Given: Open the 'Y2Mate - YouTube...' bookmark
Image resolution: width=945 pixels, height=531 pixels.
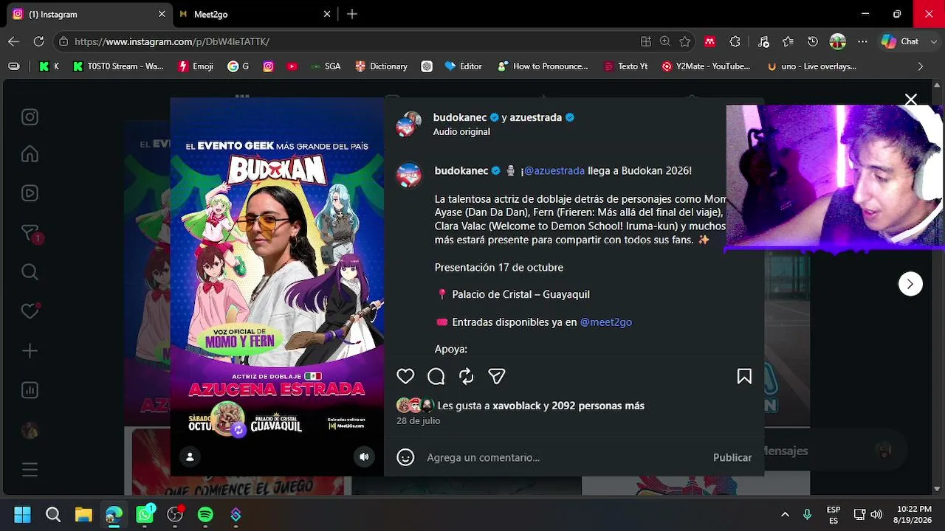Looking at the screenshot, I should pyautogui.click(x=707, y=66).
